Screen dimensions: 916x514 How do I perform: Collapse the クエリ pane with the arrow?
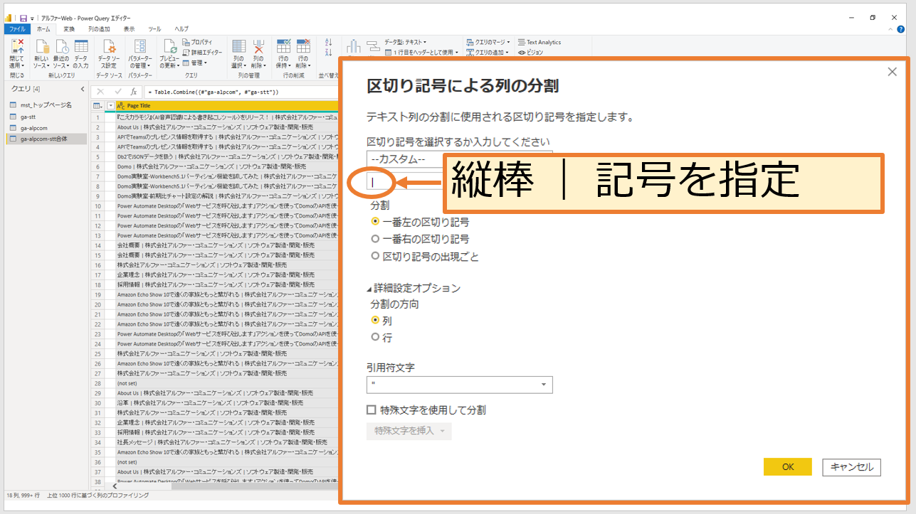82,89
